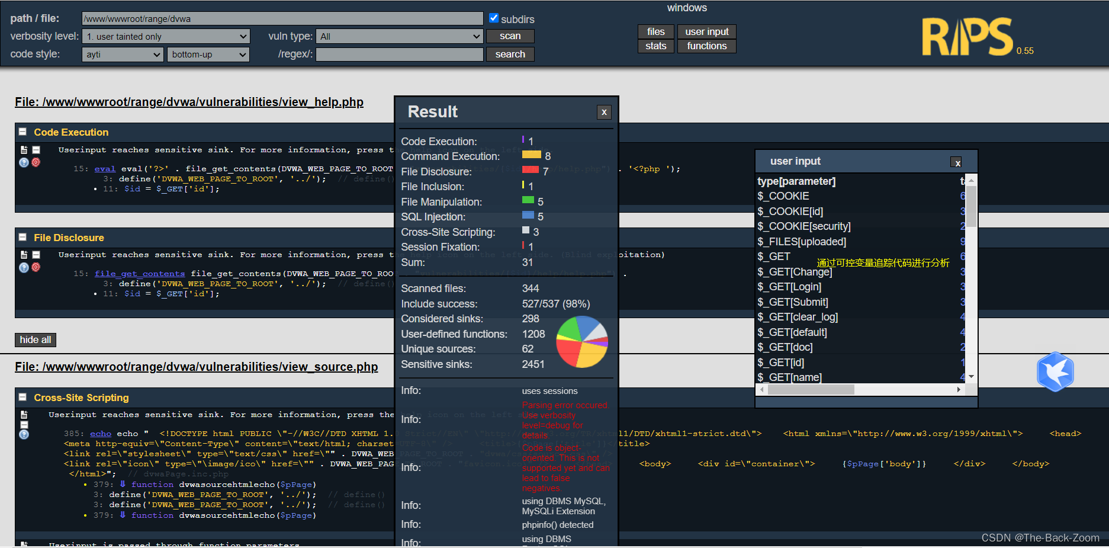The image size is (1109, 548).
Task: Click the scan button
Action: click(510, 36)
